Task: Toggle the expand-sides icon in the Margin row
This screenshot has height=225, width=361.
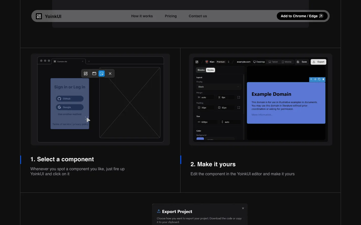Action: tap(239, 97)
